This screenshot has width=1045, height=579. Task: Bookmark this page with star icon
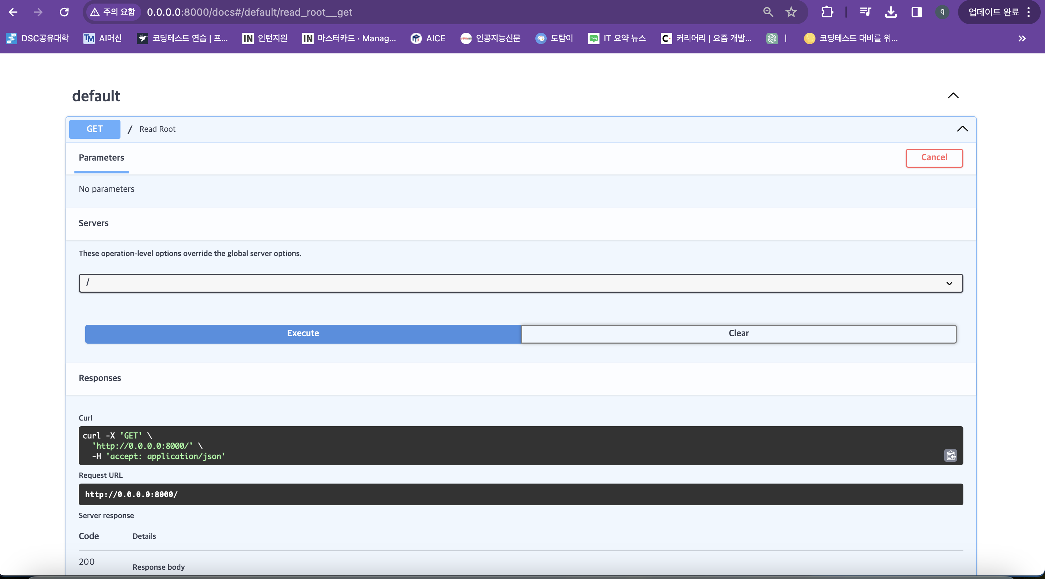791,12
